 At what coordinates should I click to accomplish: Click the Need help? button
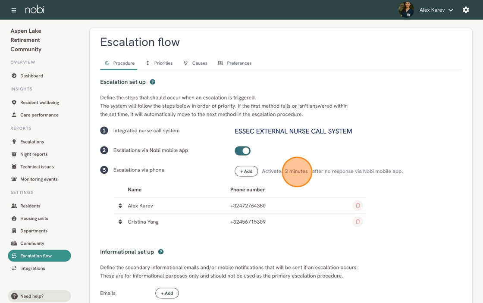(39, 296)
